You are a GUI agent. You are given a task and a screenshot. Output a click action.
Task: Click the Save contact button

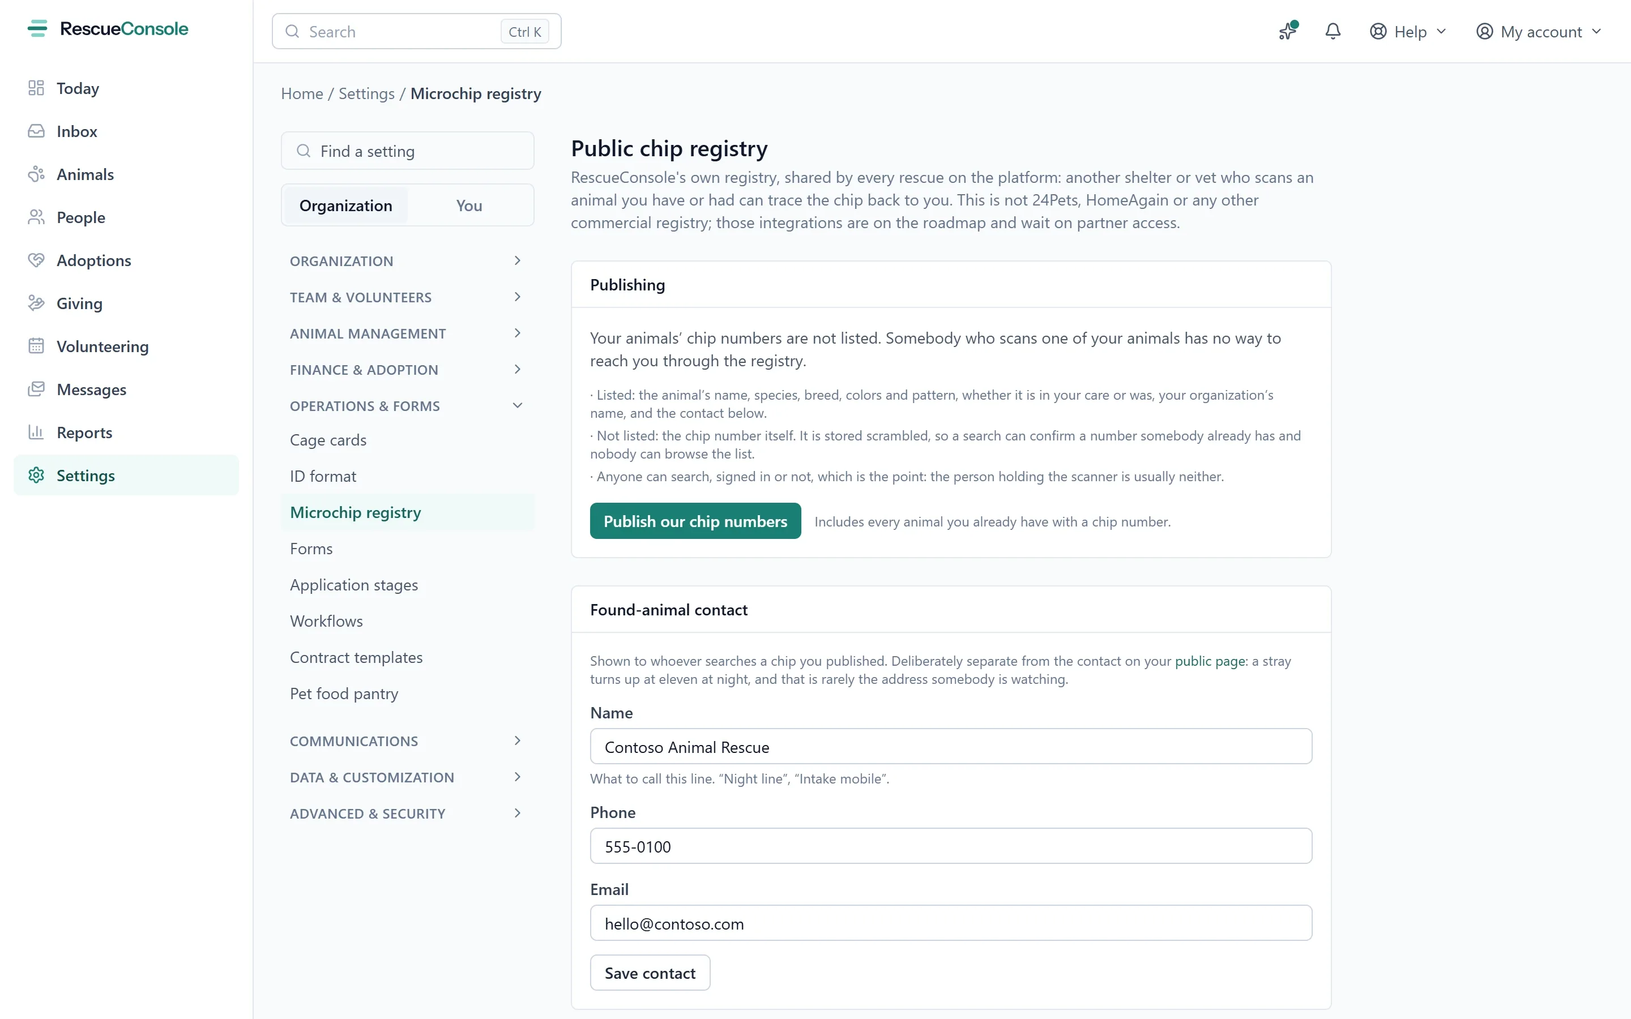[650, 973]
